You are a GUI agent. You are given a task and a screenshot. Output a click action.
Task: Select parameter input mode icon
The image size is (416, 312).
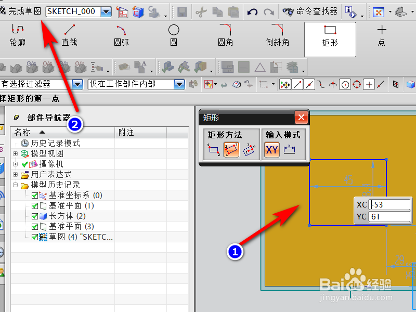(x=289, y=150)
